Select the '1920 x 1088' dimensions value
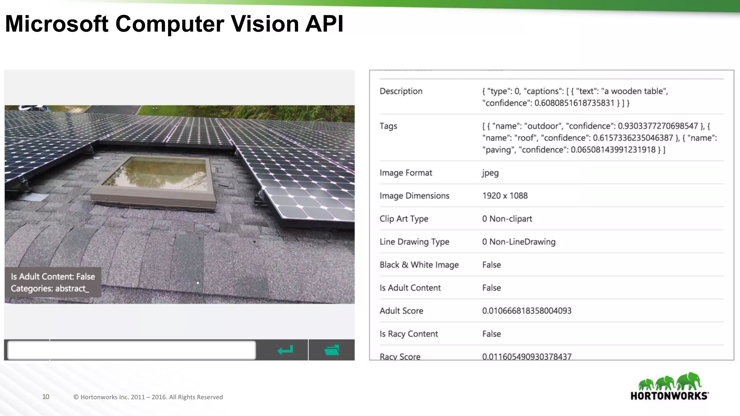The width and height of the screenshot is (740, 416). coord(505,196)
